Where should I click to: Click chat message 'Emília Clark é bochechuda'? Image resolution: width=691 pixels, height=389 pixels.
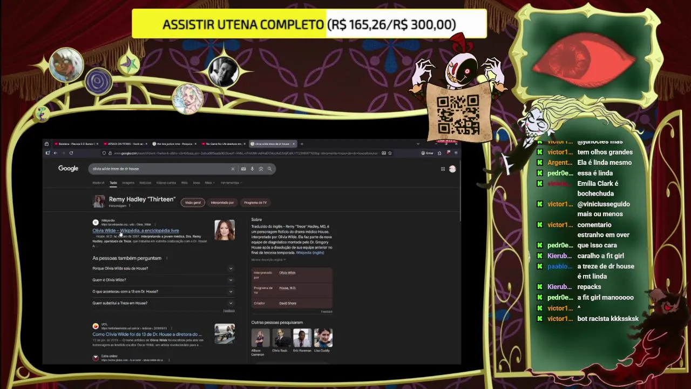(598, 188)
